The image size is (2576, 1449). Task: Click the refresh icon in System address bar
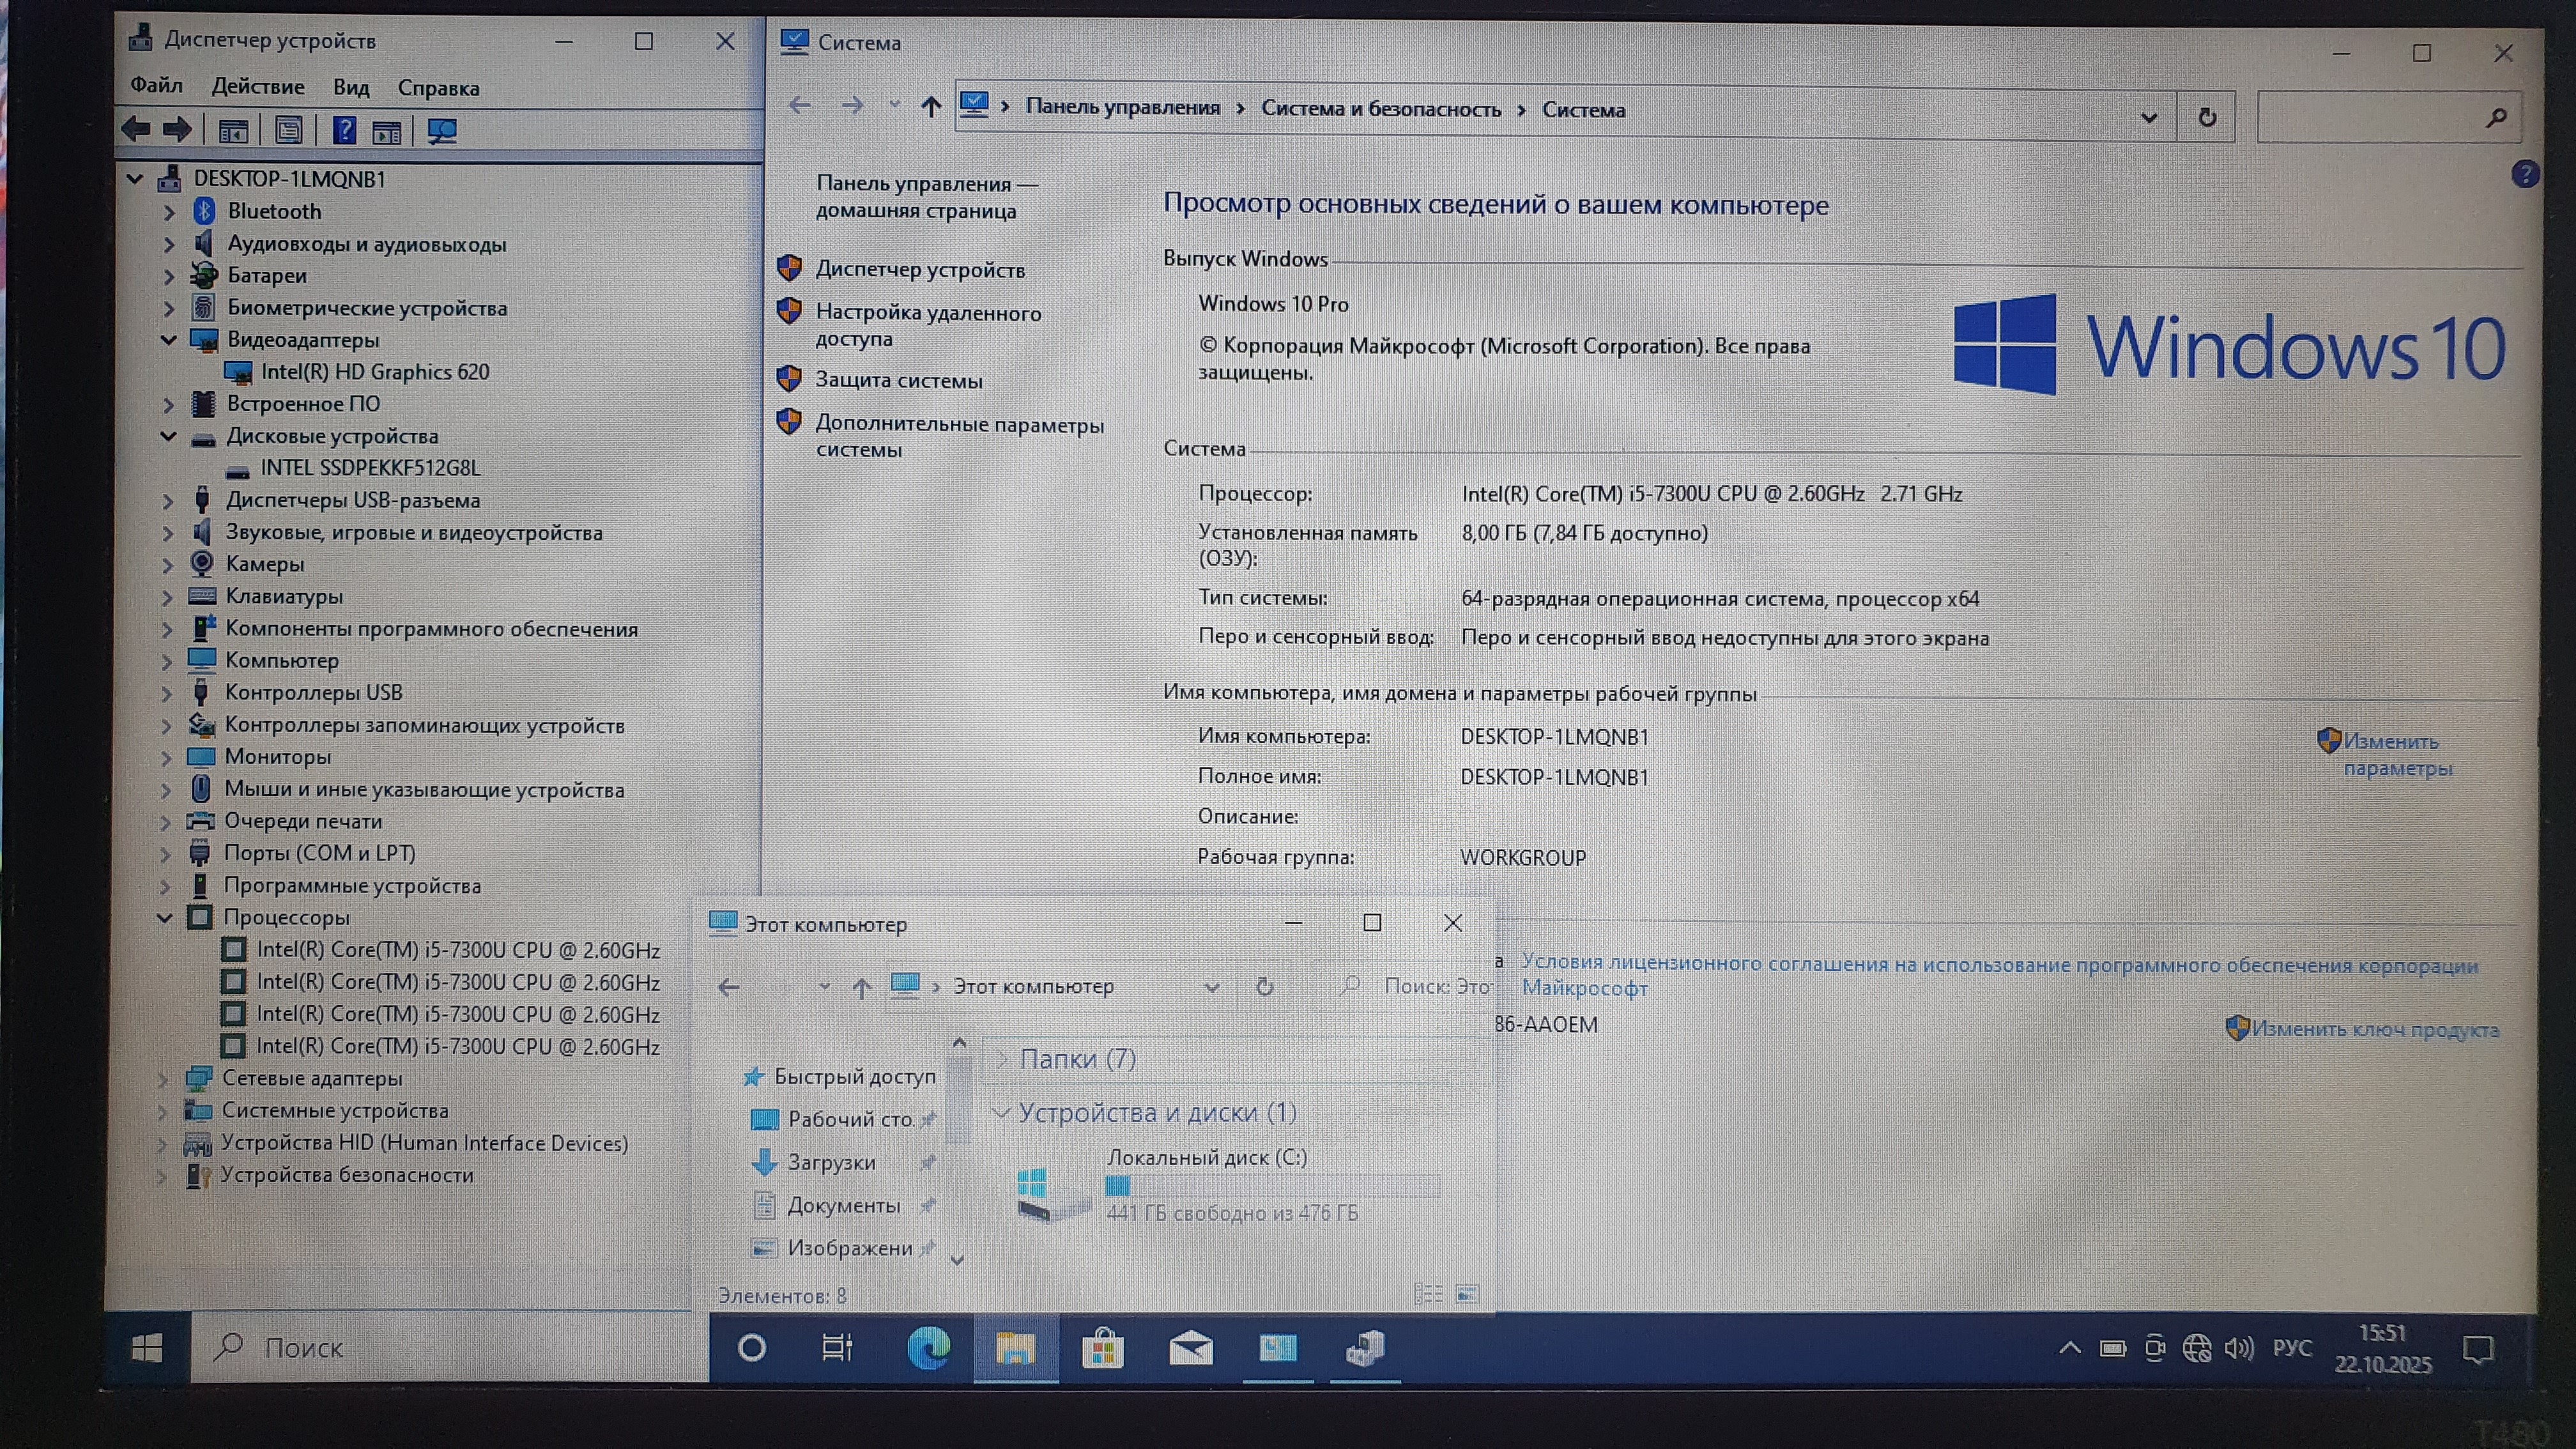pyautogui.click(x=2207, y=118)
